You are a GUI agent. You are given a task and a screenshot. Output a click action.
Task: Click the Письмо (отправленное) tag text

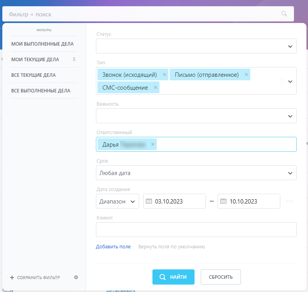(x=207, y=75)
